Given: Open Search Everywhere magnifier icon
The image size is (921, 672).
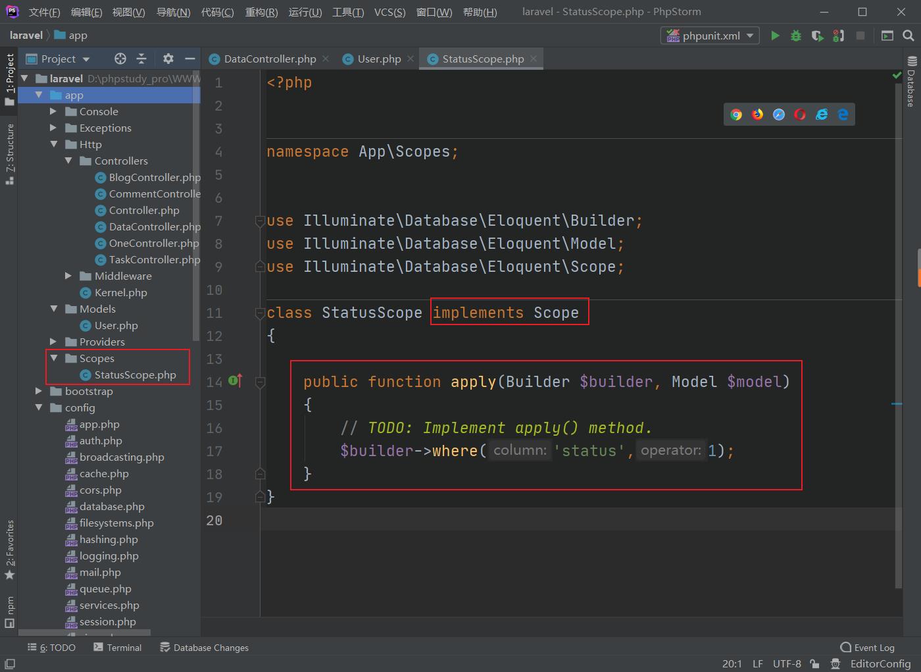Looking at the screenshot, I should tap(908, 36).
